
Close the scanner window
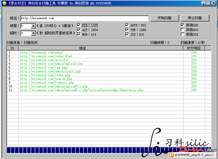coord(214,3)
